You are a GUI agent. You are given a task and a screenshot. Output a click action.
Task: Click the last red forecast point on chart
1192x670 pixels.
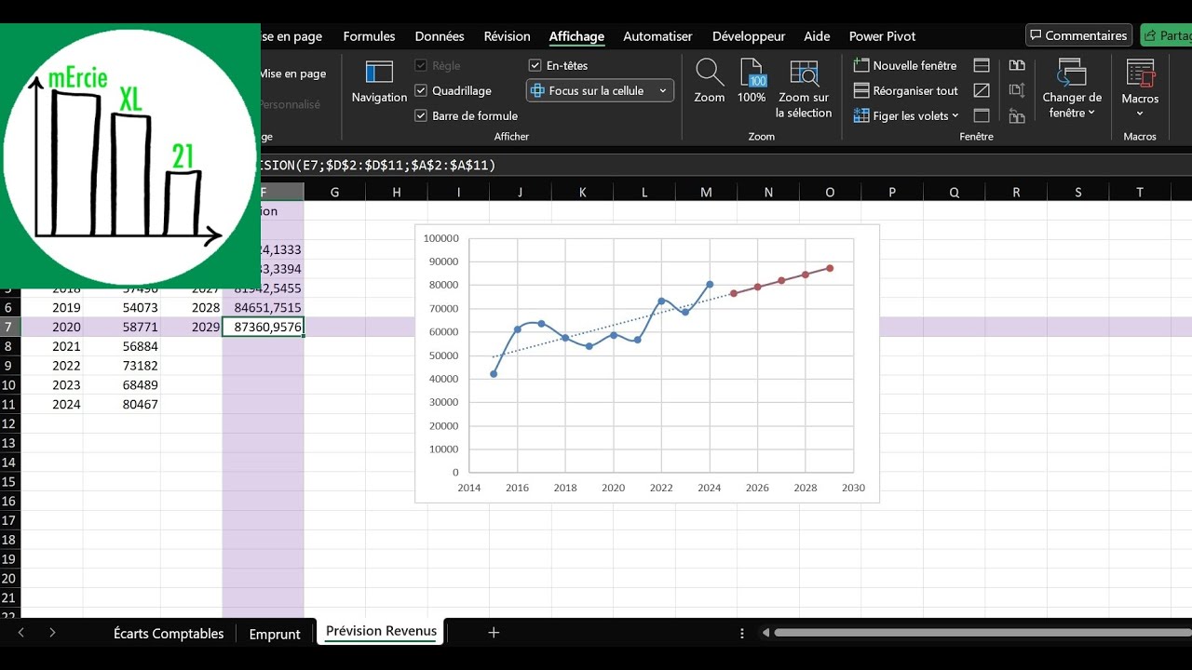[x=830, y=268]
